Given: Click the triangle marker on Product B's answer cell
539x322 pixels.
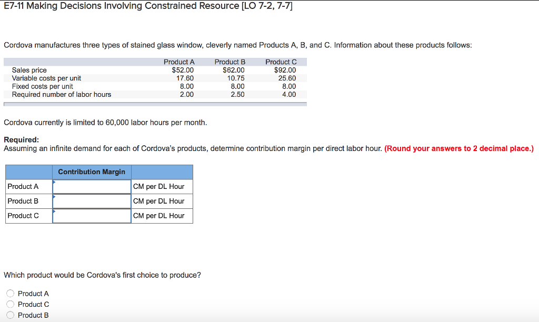Looking at the screenshot, I should coord(54,197).
